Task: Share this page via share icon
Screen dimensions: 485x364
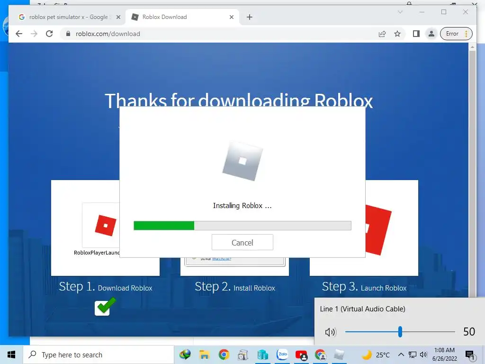Action: [x=382, y=34]
